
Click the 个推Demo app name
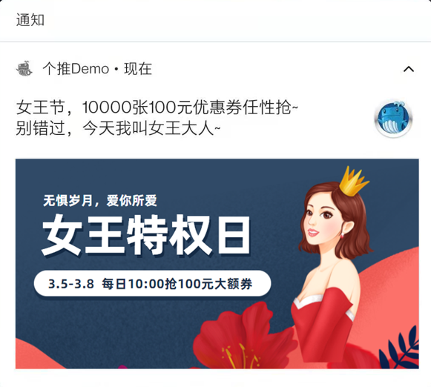coord(76,69)
